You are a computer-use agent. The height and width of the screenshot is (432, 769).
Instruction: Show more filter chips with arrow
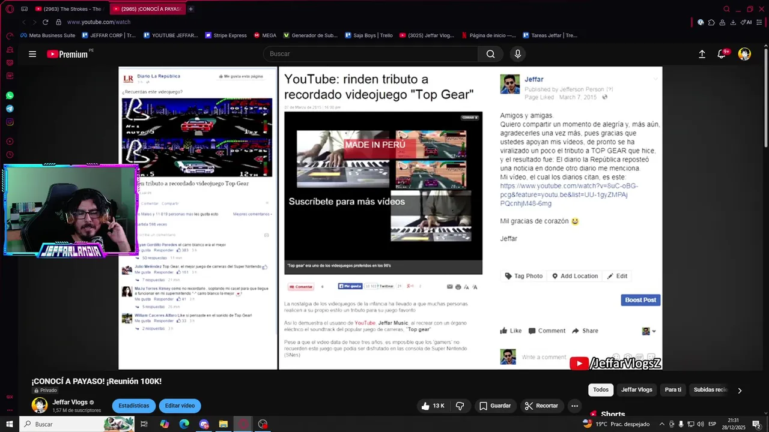(740, 390)
